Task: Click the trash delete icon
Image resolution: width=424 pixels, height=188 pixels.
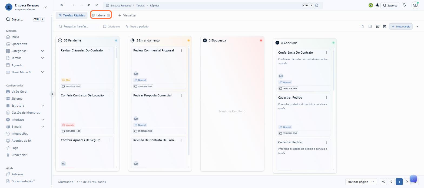Action: tap(385, 26)
